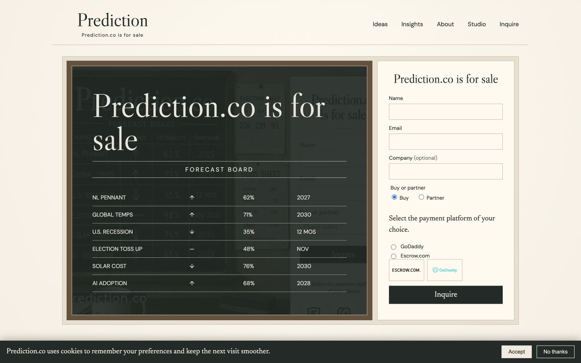The image size is (581, 363).
Task: Click the 2027 timeframe value
Action: tap(303, 198)
